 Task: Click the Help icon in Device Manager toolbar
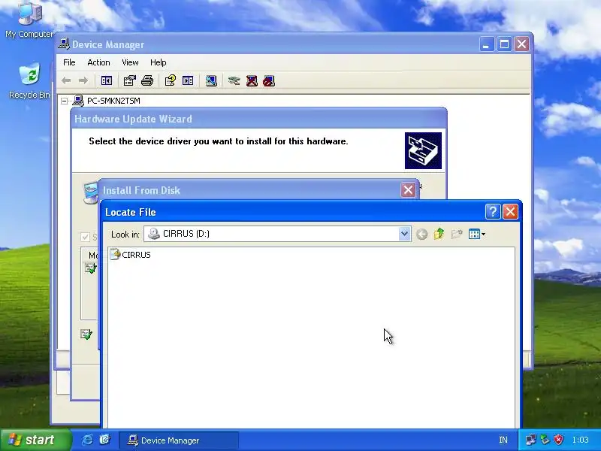click(x=171, y=80)
